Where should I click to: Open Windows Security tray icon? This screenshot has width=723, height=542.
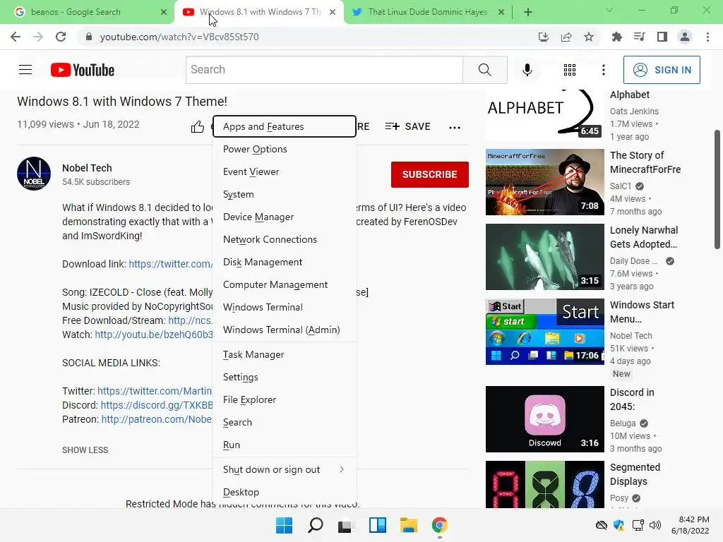(619, 525)
